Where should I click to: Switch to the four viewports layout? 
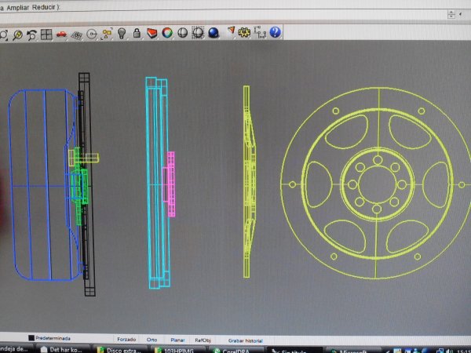coord(46,35)
